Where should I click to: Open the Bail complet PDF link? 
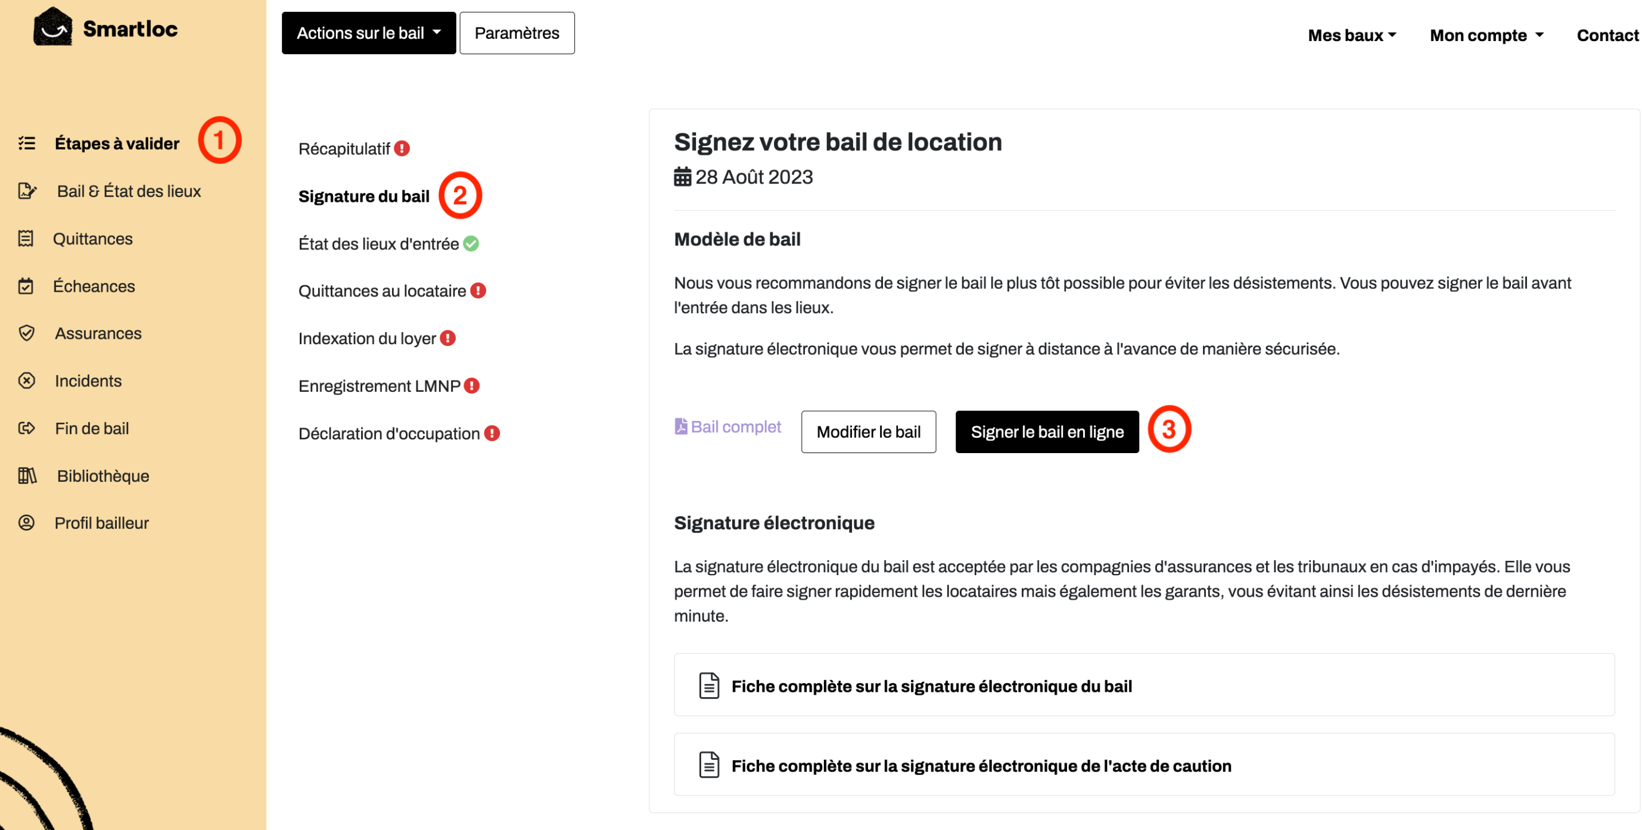click(727, 427)
